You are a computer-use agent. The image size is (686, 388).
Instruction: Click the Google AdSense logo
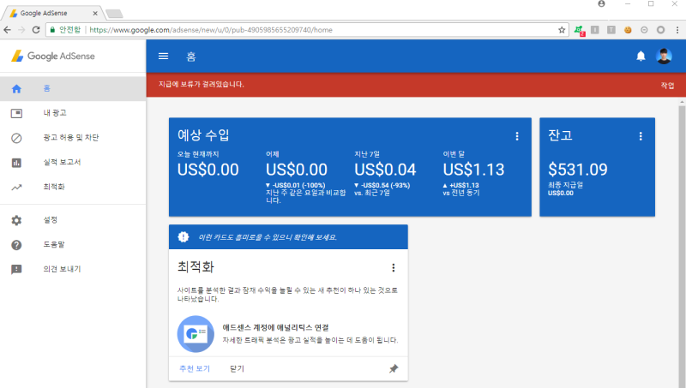53,56
